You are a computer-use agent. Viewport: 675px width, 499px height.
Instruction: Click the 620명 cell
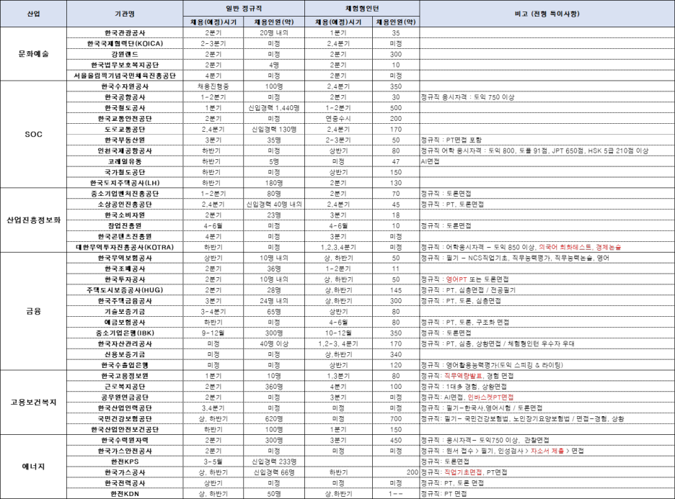[274, 418]
